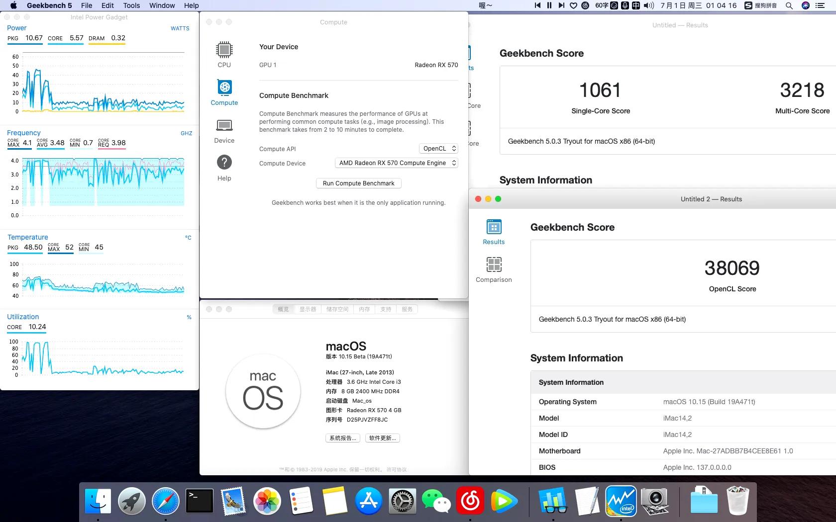Open the Edit menu
The width and height of the screenshot is (836, 522).
107,5
